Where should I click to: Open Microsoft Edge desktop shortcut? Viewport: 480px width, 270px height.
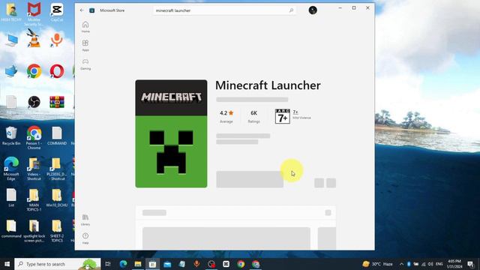coord(11,168)
